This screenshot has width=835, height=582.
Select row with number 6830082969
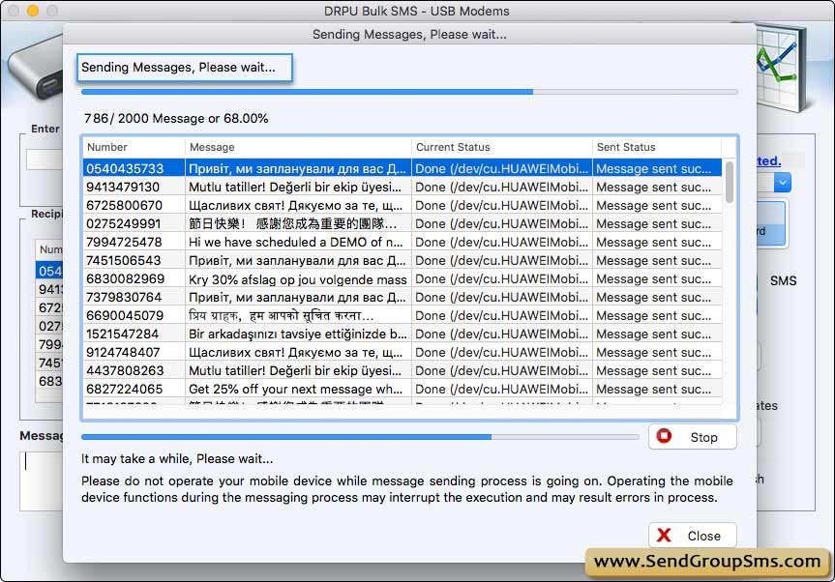pyautogui.click(x=403, y=278)
